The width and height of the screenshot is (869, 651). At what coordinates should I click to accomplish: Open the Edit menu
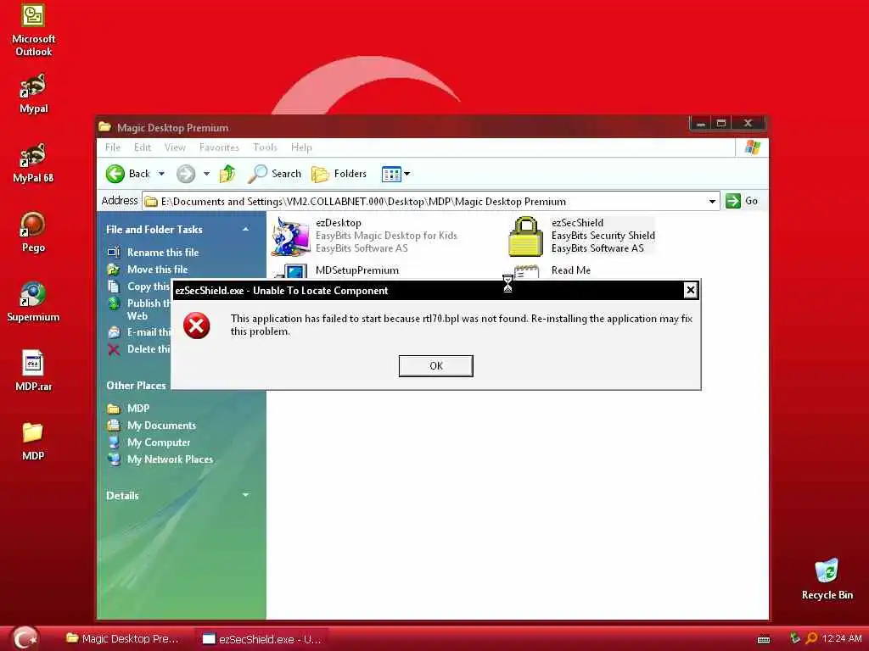point(142,147)
